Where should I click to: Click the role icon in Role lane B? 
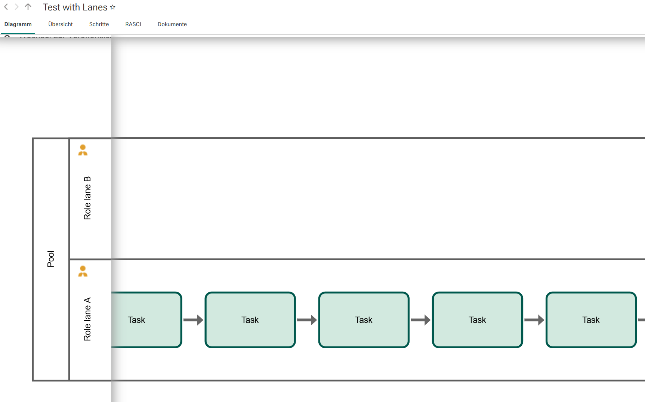coord(83,150)
